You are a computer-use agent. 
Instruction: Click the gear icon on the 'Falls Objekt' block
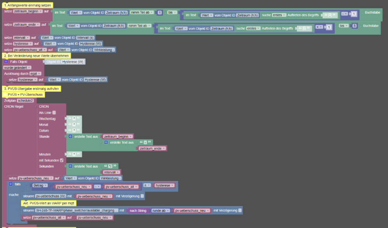coord(6,62)
